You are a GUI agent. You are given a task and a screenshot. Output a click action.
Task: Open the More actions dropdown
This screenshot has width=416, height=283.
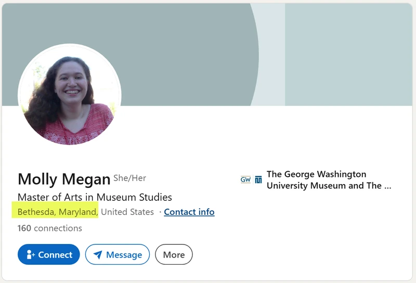(174, 254)
